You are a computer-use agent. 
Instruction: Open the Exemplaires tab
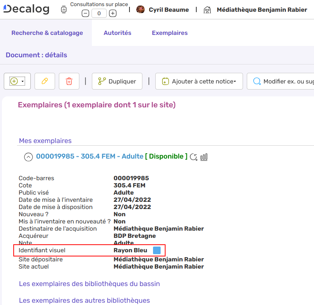(x=169, y=33)
